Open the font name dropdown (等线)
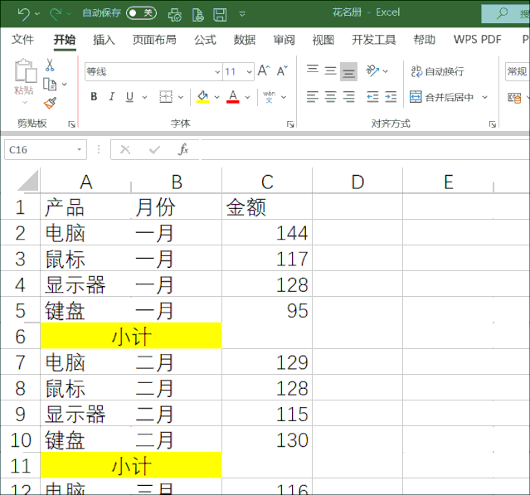 coord(217,72)
